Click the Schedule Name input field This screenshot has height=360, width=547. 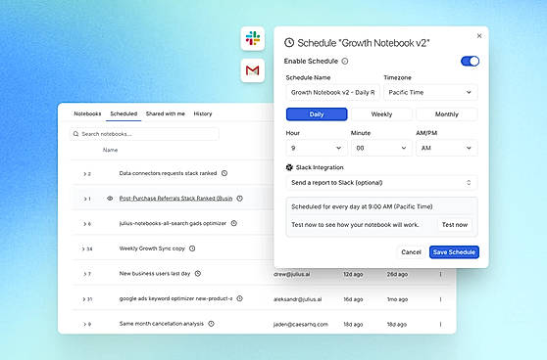pyautogui.click(x=332, y=92)
